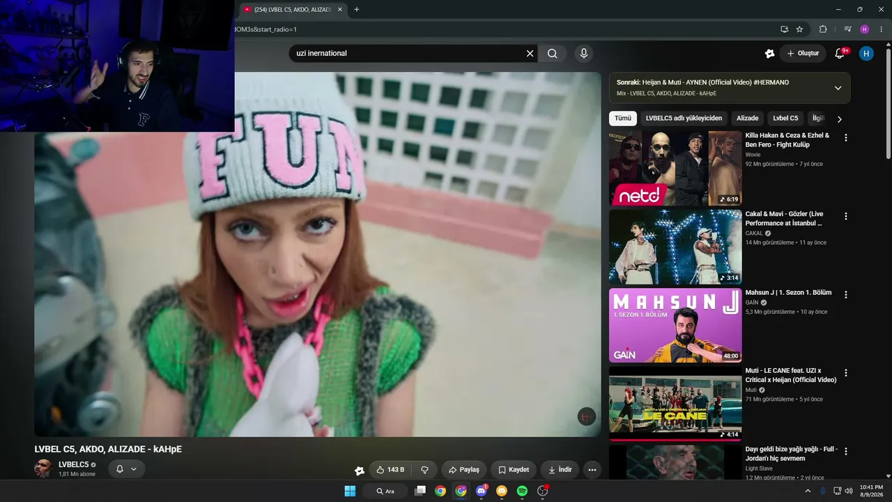Open Muti - LE CANE title
The height and width of the screenshot is (502, 892).
[791, 376]
